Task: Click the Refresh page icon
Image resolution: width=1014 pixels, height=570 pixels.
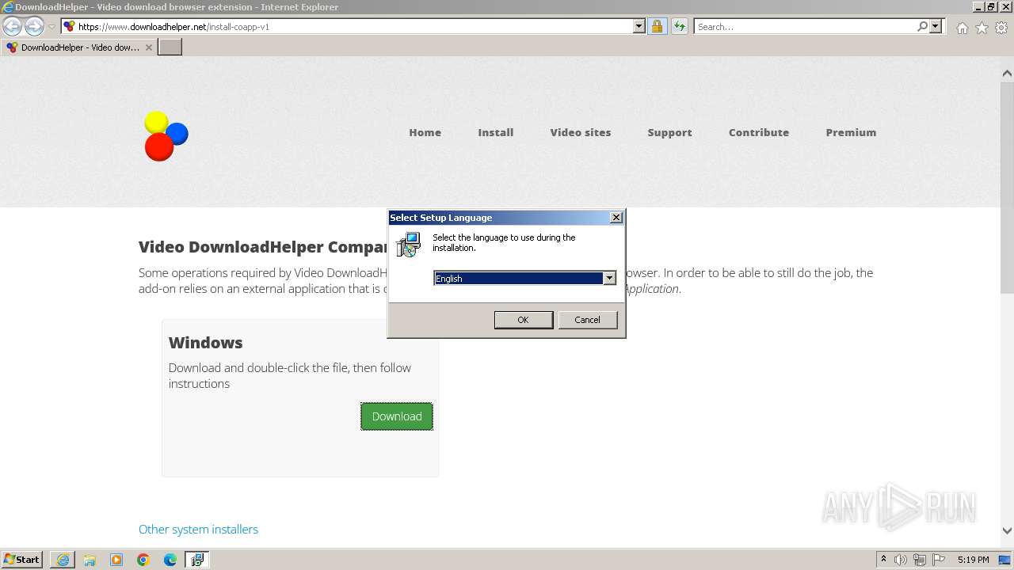Action: click(x=679, y=26)
